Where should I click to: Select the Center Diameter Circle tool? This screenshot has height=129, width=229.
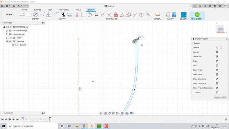[35, 15]
